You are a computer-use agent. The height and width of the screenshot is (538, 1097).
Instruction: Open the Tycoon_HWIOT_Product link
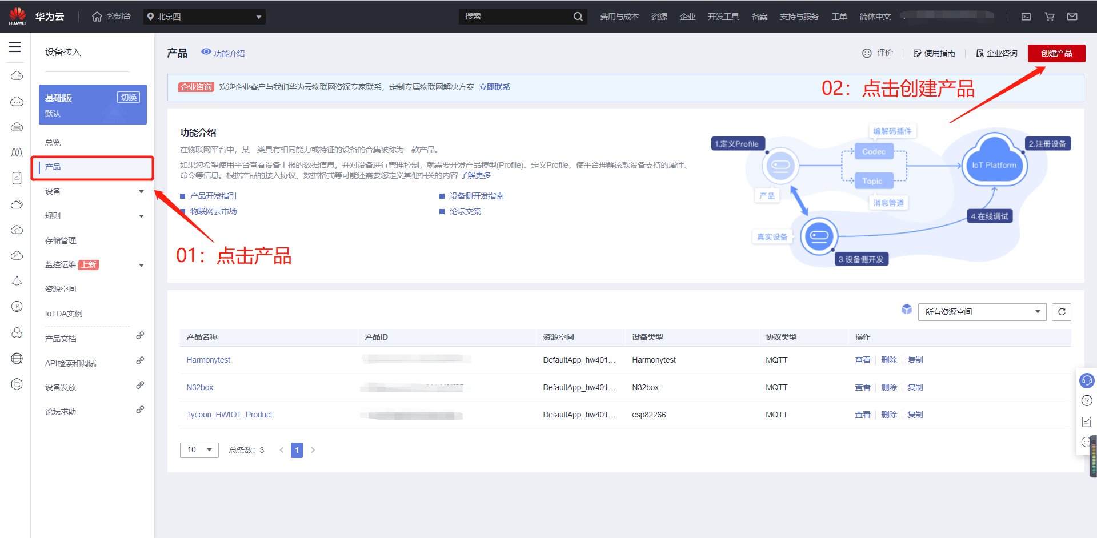(229, 415)
